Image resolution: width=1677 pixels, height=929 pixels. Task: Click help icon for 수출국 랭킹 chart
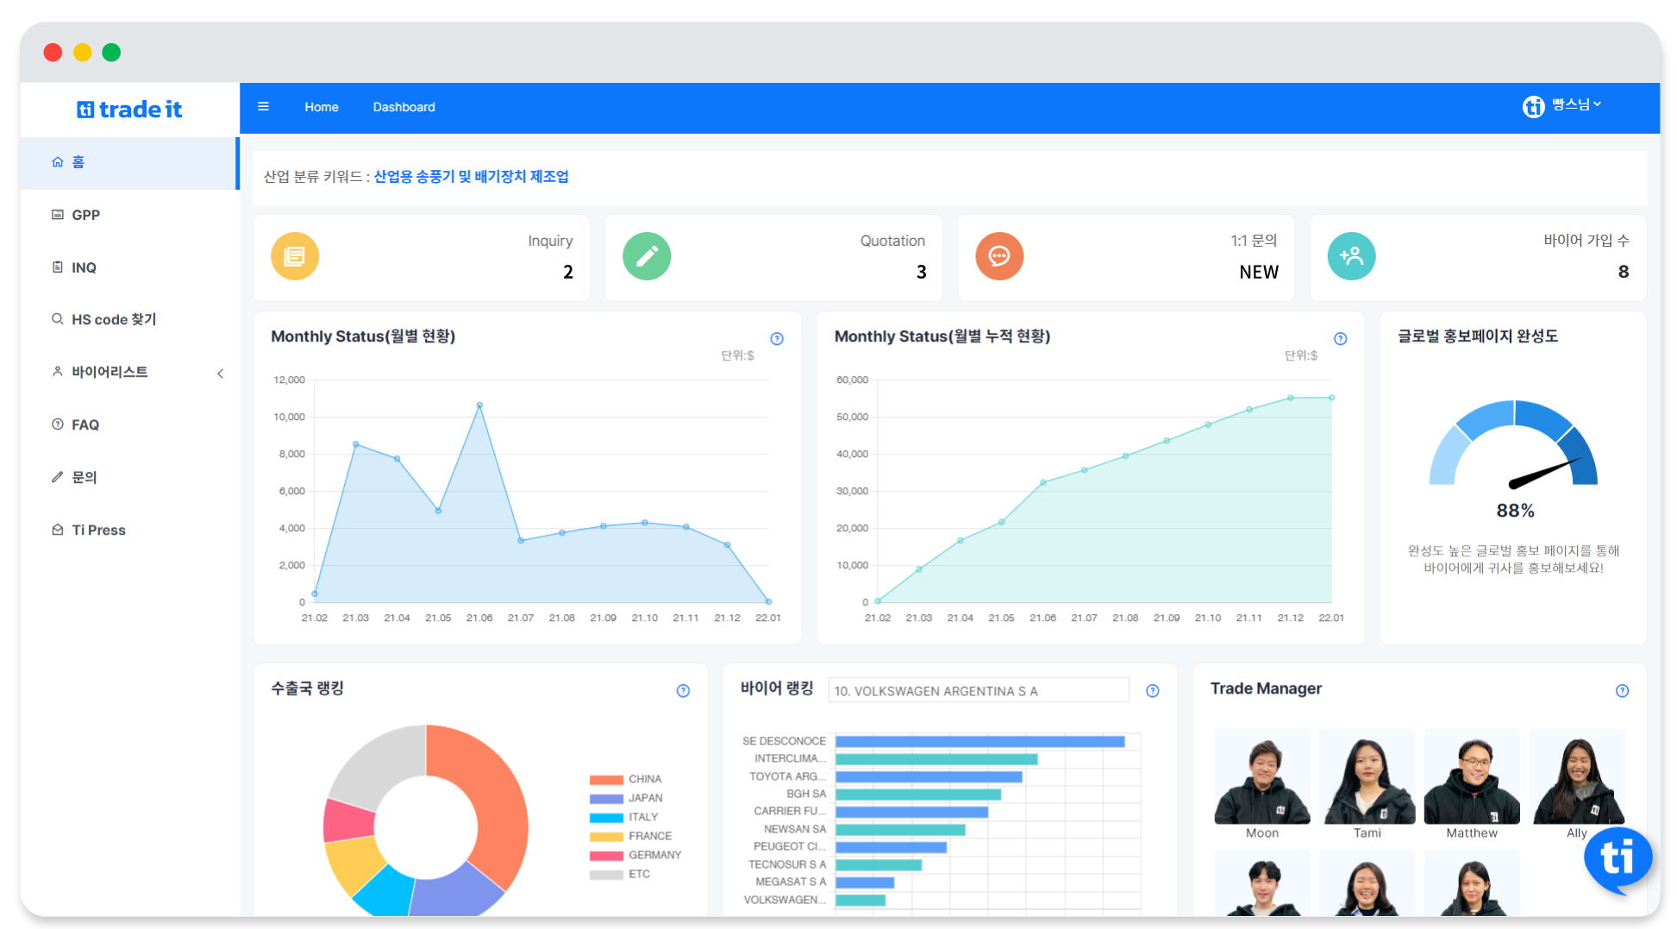pyautogui.click(x=683, y=691)
